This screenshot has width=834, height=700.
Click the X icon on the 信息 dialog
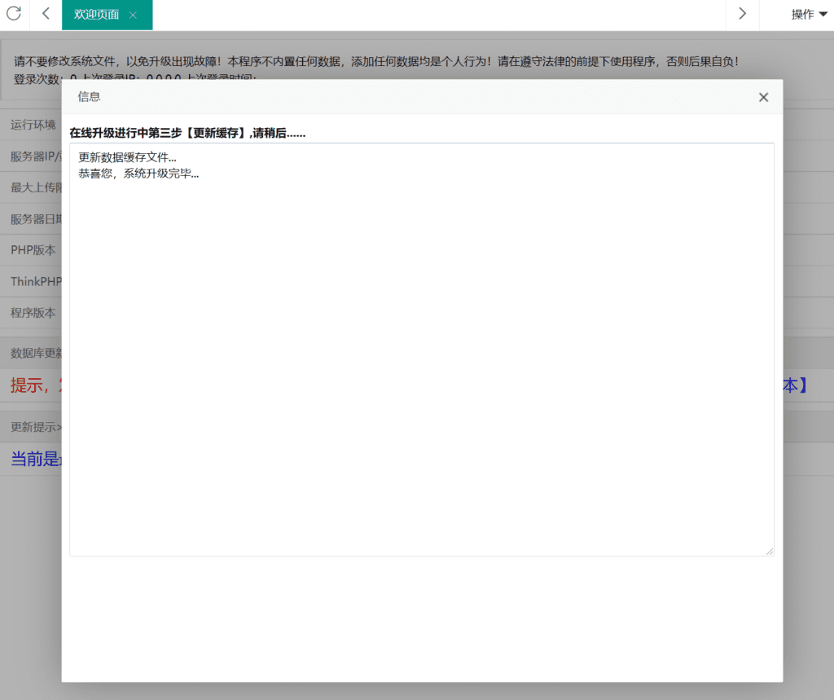click(763, 97)
